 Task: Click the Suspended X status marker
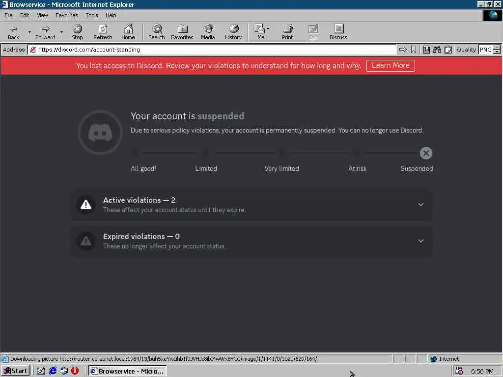pyautogui.click(x=426, y=153)
